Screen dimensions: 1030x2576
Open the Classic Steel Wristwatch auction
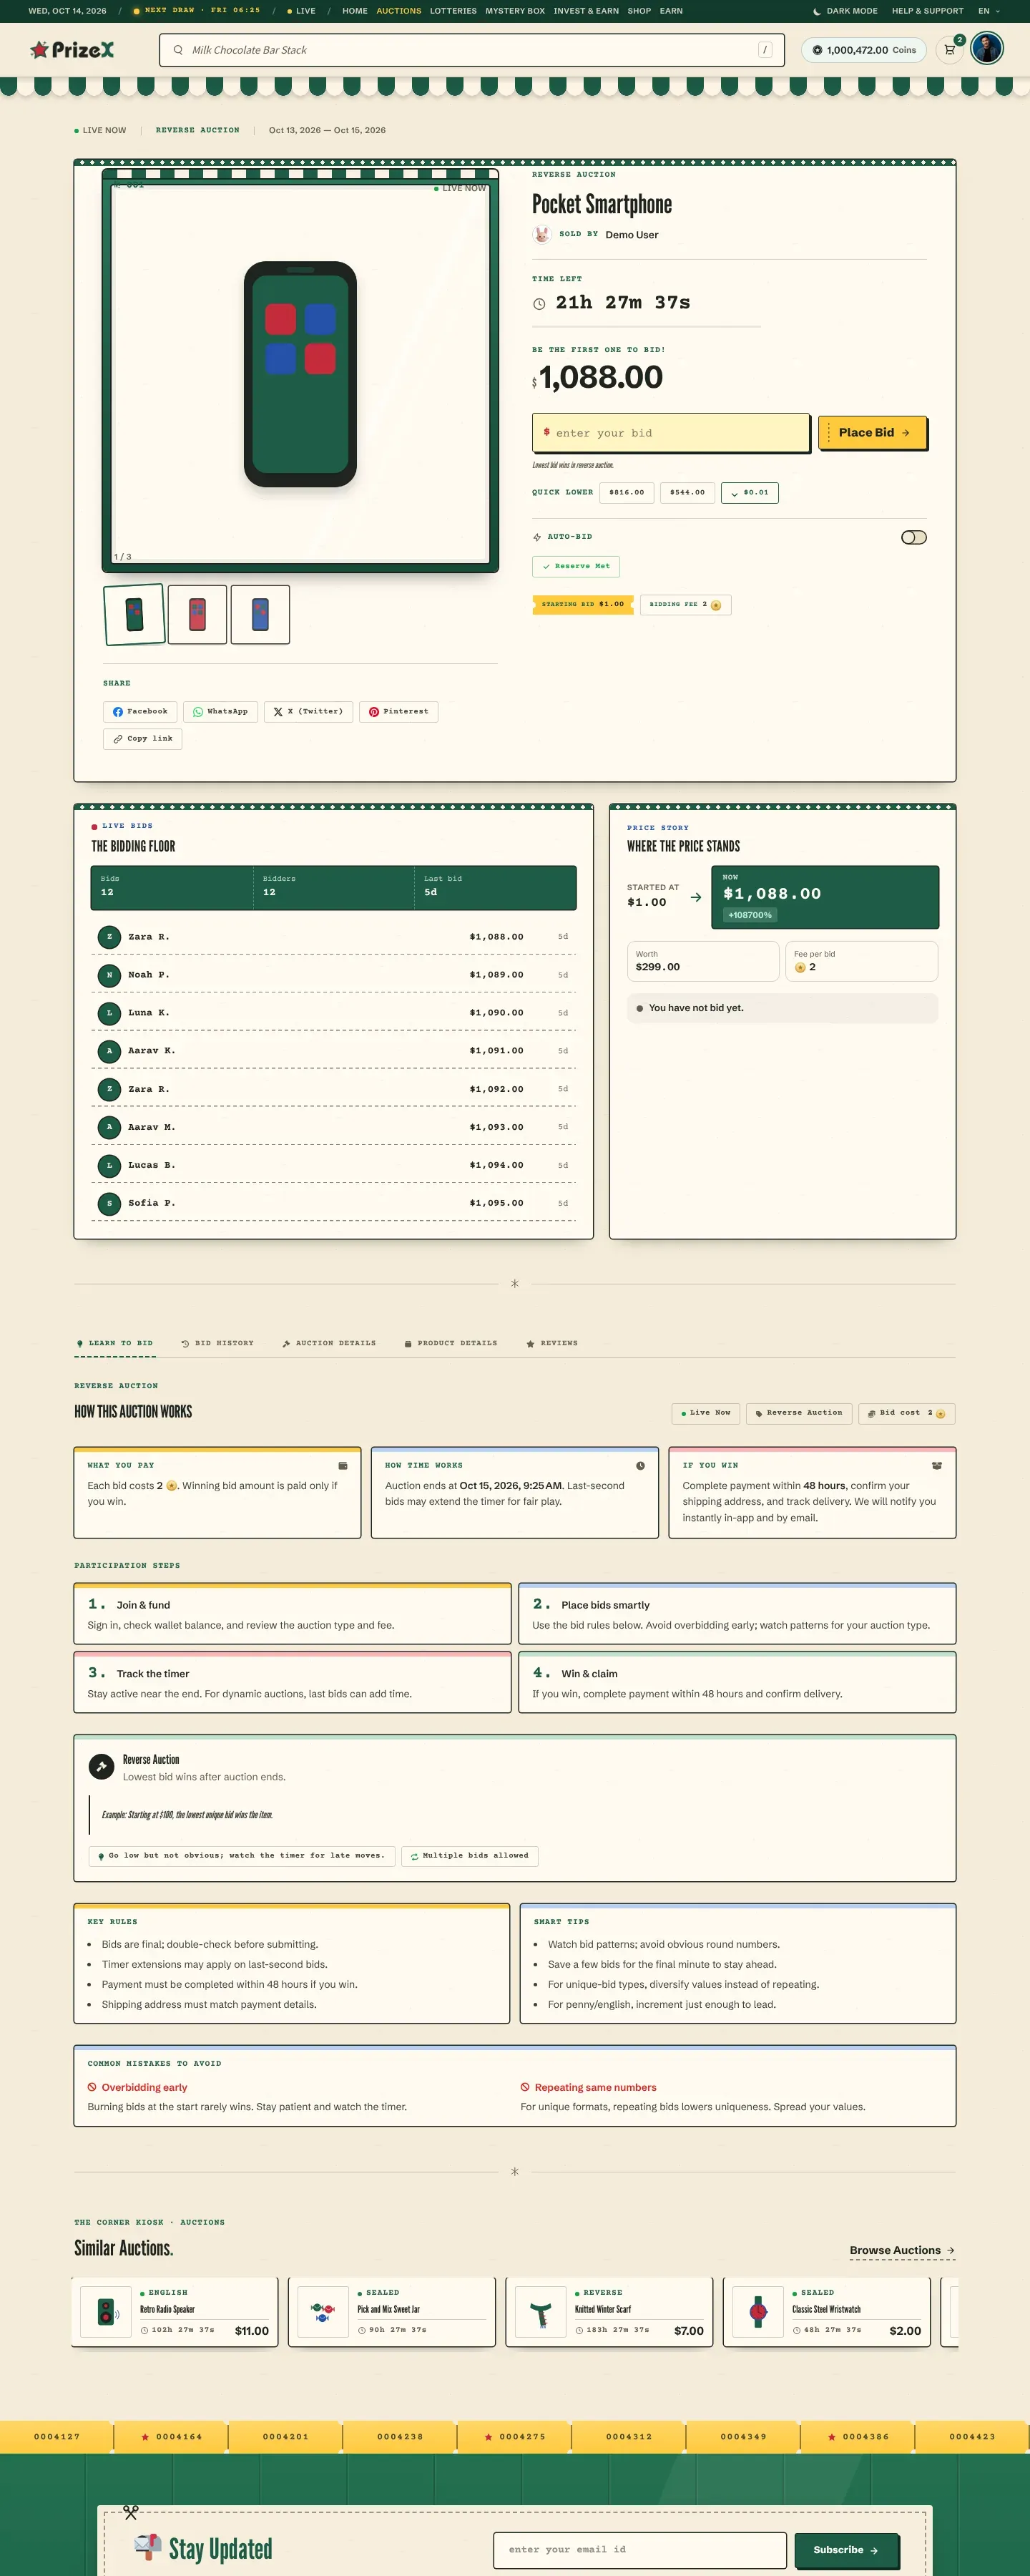coord(826,2311)
